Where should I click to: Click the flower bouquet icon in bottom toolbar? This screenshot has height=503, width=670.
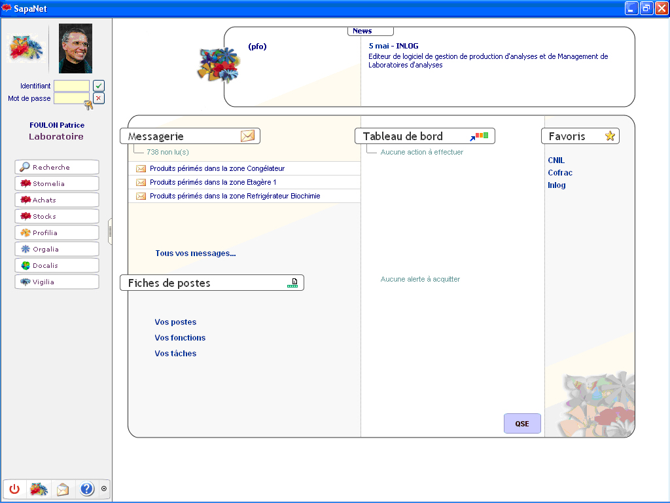click(39, 489)
